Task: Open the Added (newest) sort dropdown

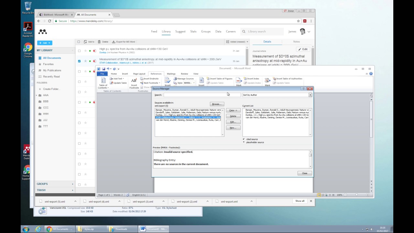Action: click(x=237, y=42)
